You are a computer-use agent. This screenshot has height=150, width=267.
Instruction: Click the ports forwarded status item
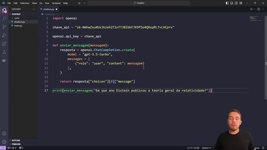click(x=21, y=148)
